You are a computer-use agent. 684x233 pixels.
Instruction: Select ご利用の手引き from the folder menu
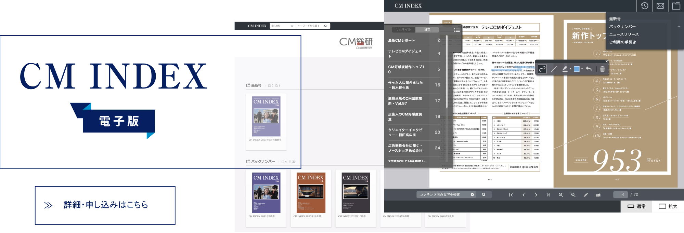[x=622, y=42]
